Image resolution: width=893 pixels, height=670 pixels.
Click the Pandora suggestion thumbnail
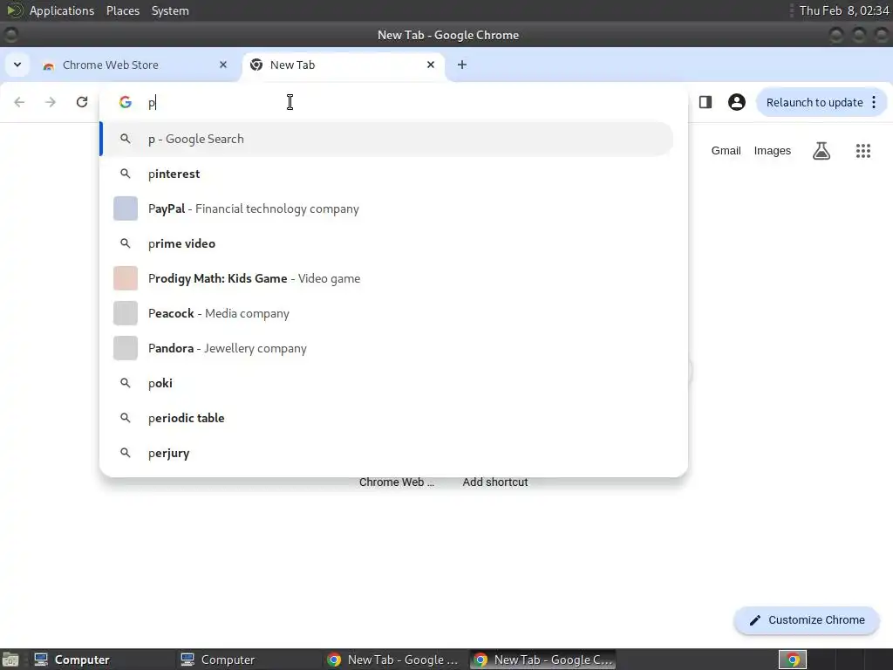click(126, 348)
